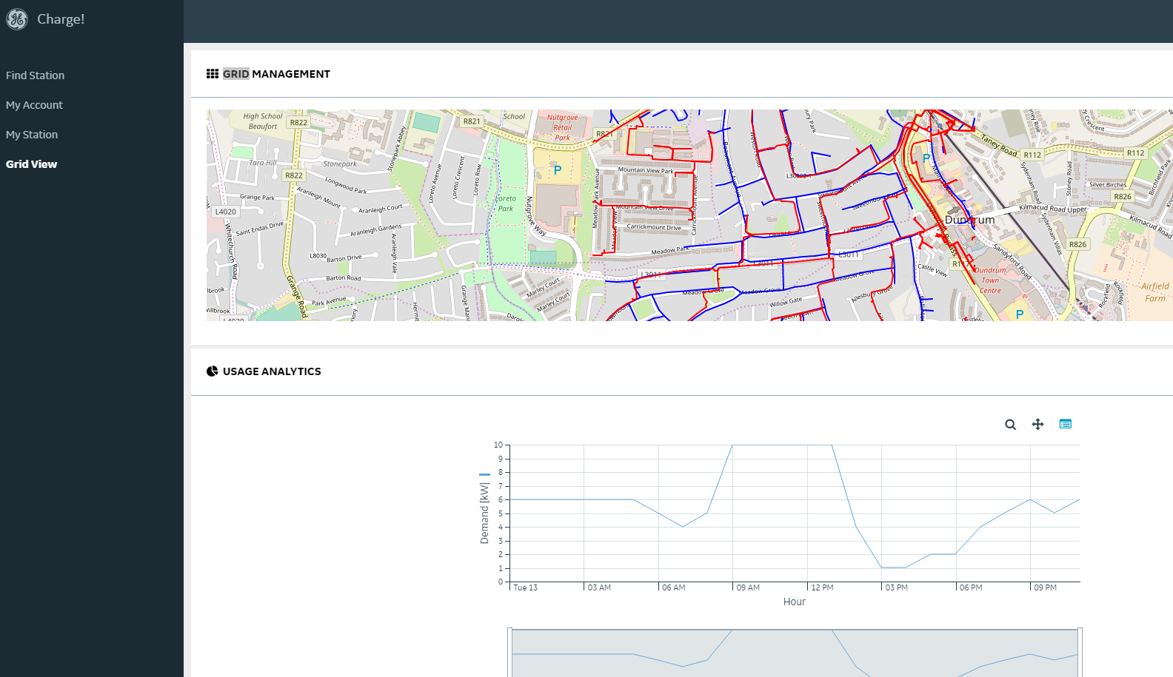Image resolution: width=1173 pixels, height=677 pixels.
Task: Click the Hour axis label
Action: coord(795,602)
